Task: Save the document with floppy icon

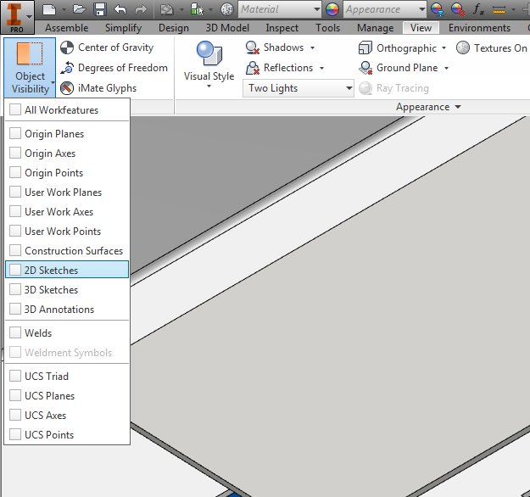Action: pyautogui.click(x=100, y=9)
